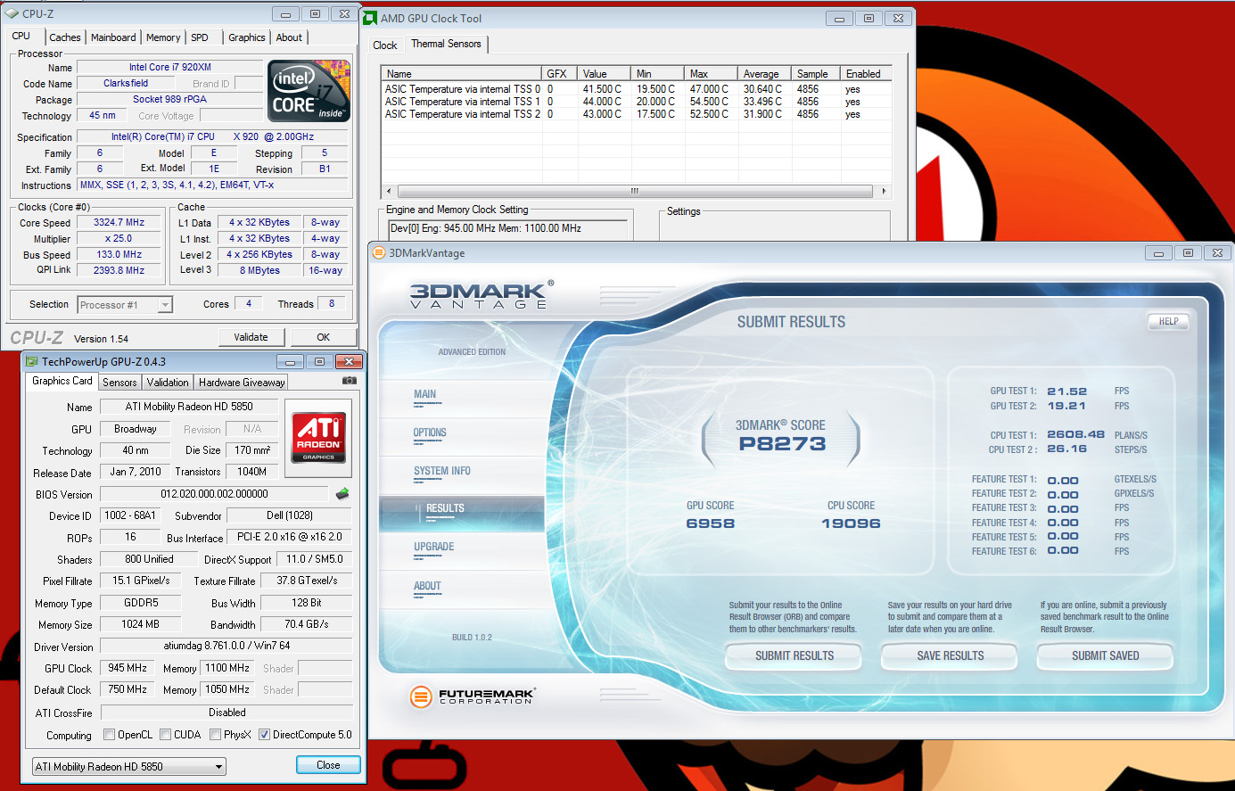Click the BIOS save chip icon in GPU-Z
The image size is (1235, 791).
click(342, 493)
